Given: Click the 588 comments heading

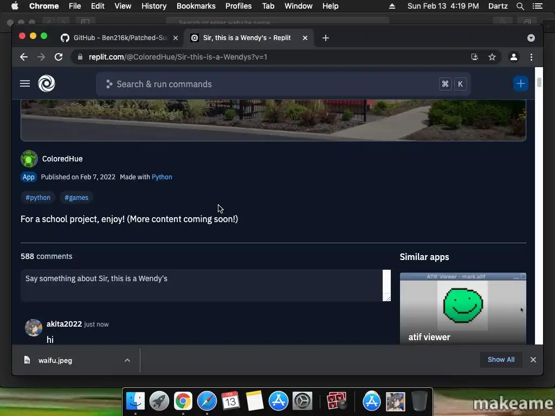Looking at the screenshot, I should point(47,256).
